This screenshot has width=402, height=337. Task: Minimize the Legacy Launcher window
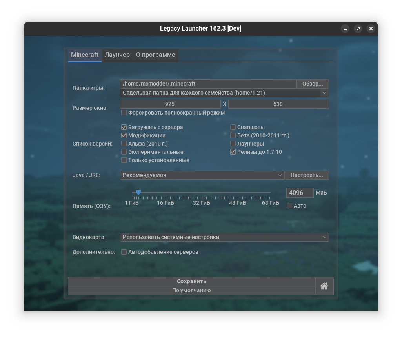click(345, 29)
